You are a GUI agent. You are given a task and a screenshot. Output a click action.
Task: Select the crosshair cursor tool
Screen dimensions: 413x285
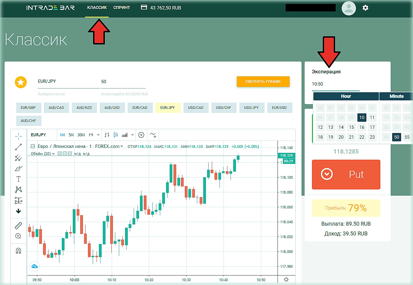[18, 136]
